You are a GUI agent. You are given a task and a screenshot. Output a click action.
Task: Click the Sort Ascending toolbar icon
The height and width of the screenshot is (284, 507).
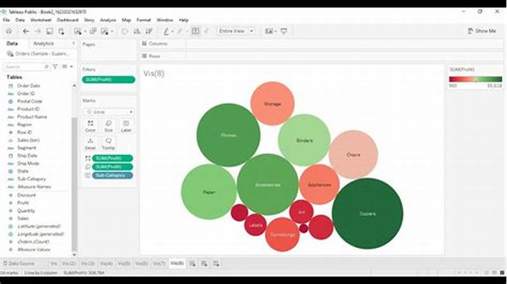coord(137,31)
